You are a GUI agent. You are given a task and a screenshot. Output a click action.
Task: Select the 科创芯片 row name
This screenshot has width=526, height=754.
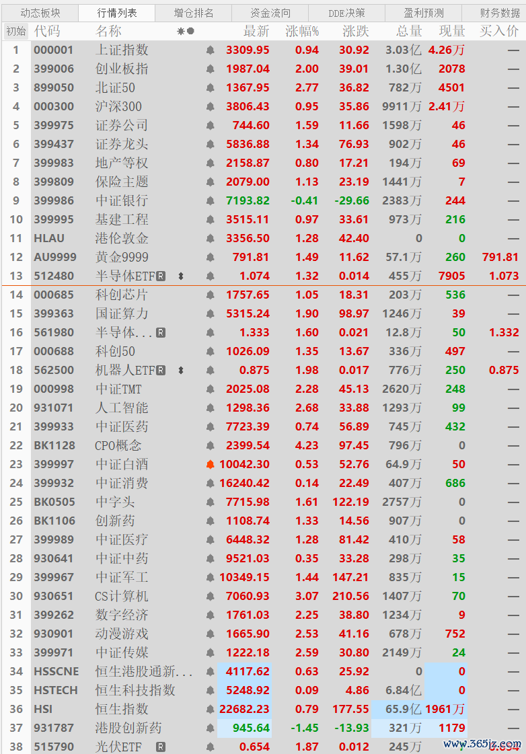(x=122, y=295)
